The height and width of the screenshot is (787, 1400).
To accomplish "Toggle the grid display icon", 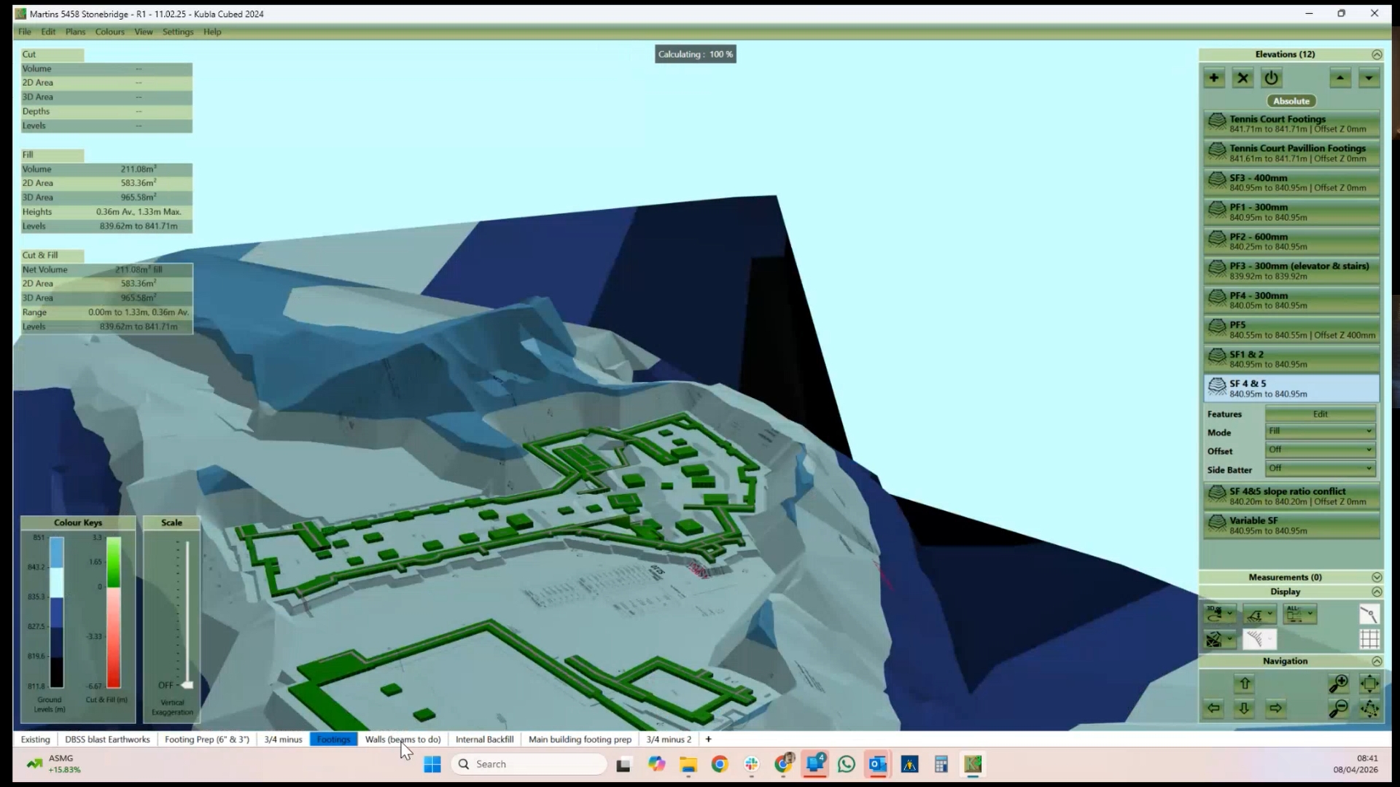I will tap(1369, 639).
